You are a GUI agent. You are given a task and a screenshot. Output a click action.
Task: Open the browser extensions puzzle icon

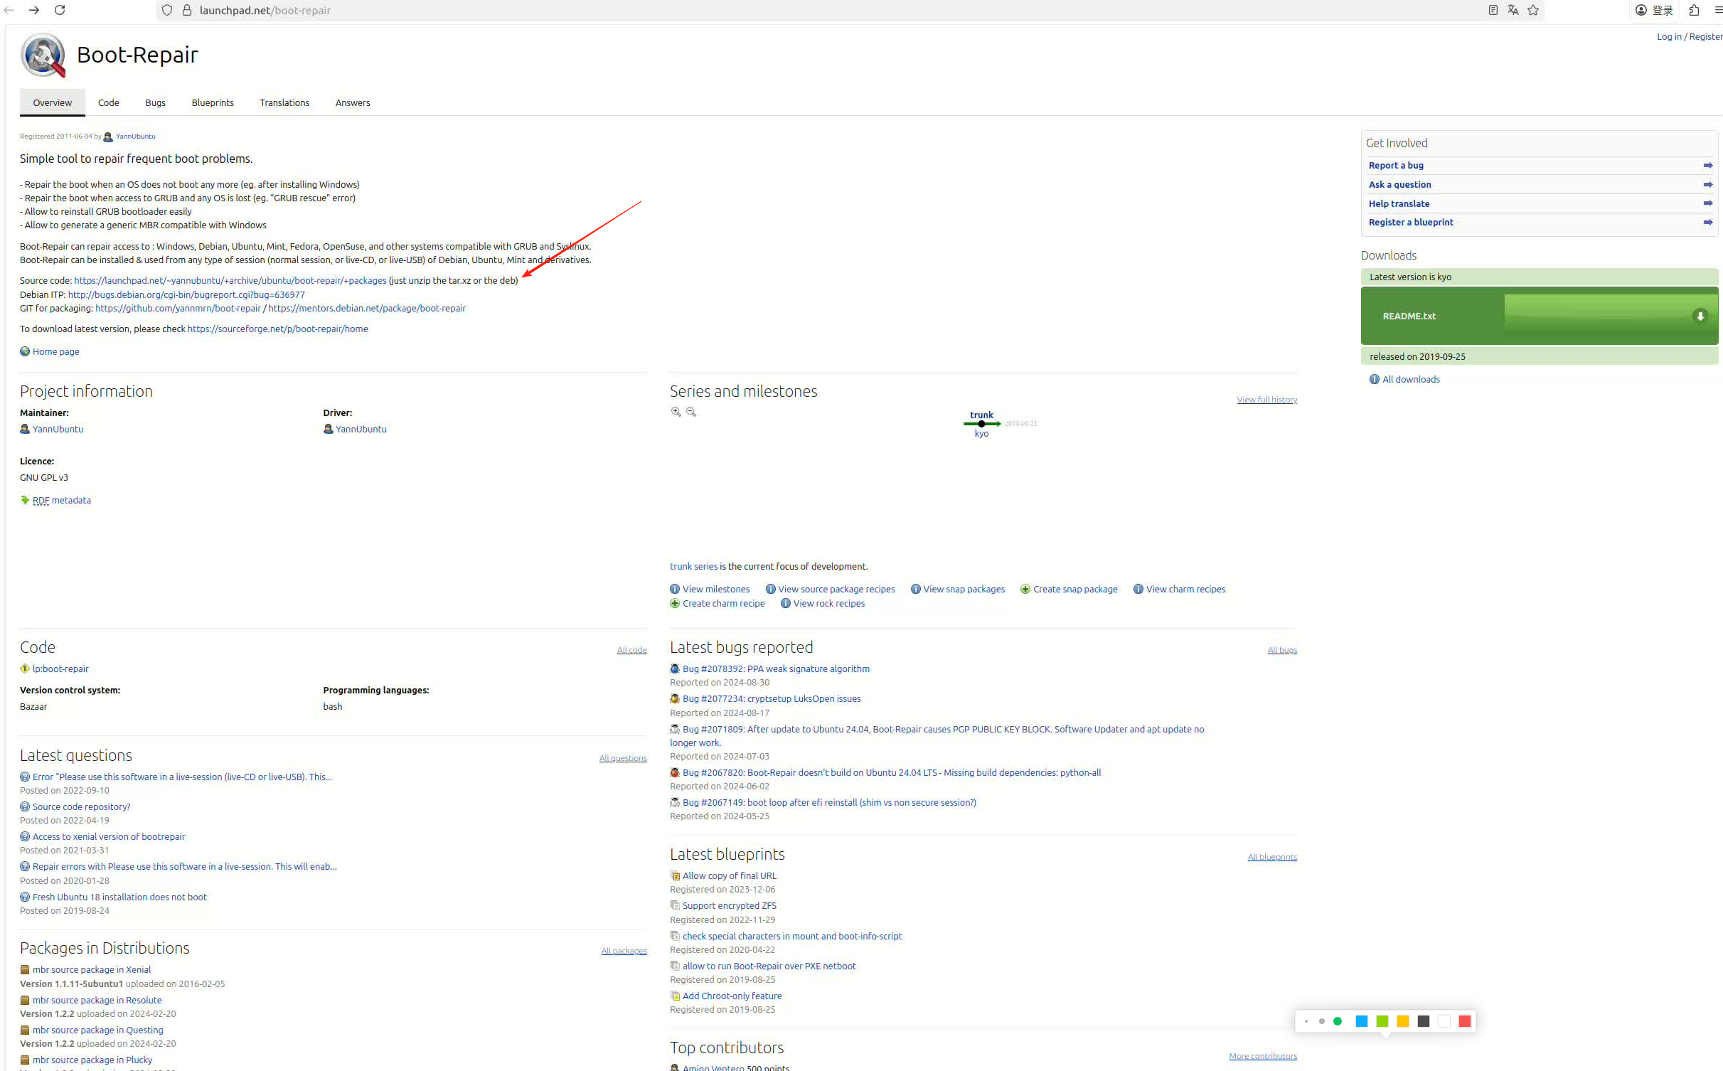pos(1694,10)
